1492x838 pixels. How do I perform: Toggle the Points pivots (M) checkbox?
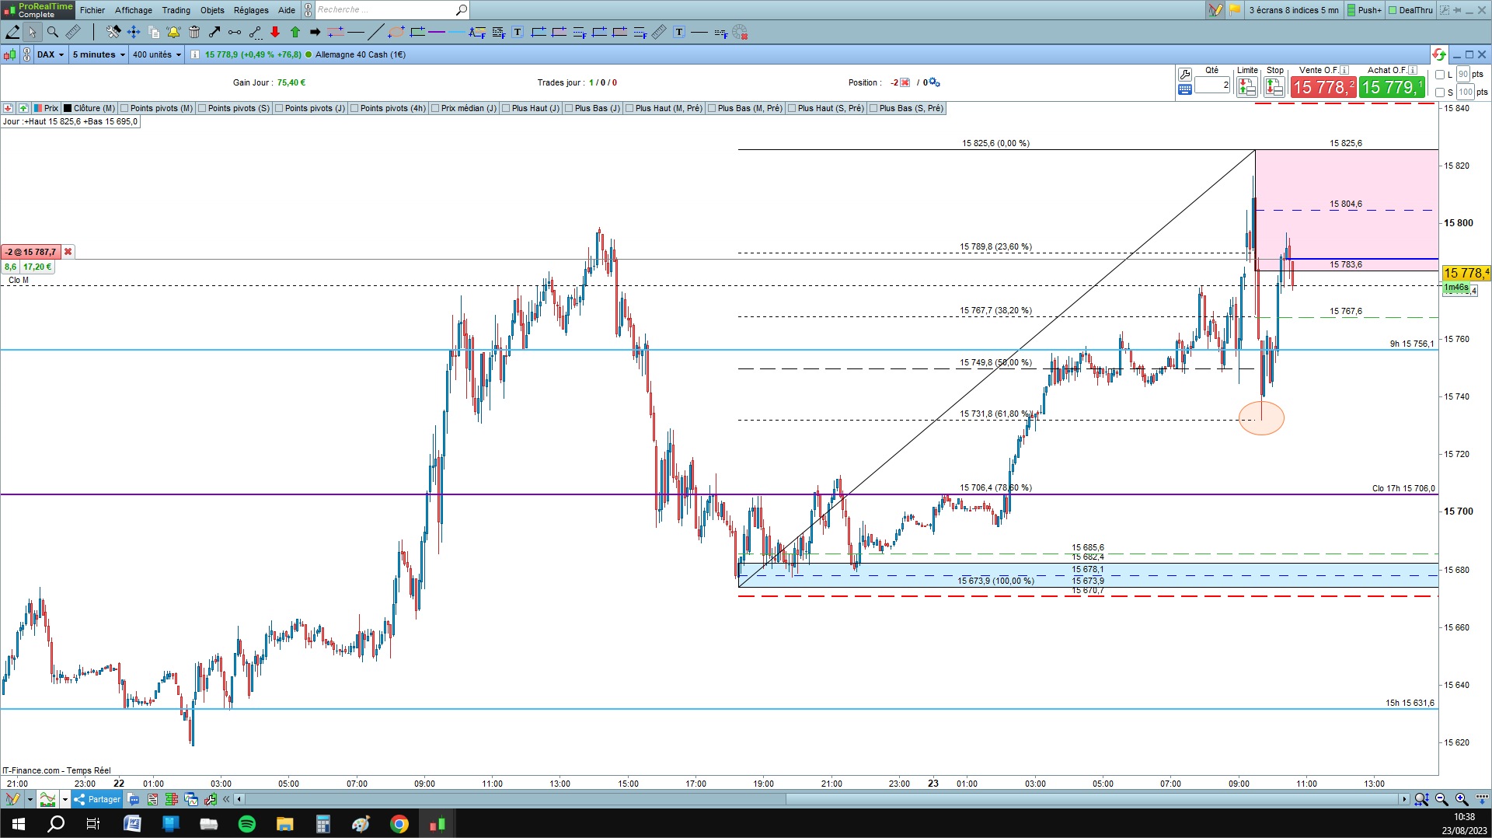click(124, 108)
